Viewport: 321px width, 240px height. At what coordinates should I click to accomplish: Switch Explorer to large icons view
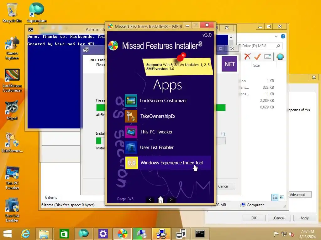click(x=282, y=197)
